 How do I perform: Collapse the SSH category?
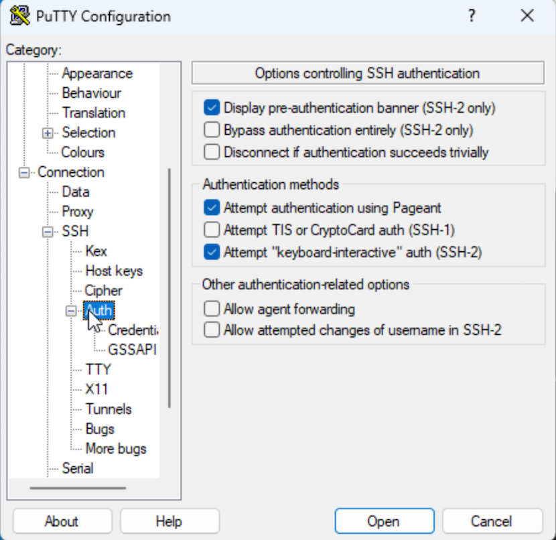[x=47, y=231]
